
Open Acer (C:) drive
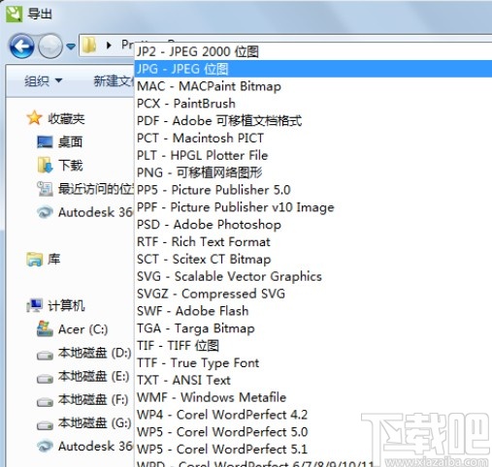83,329
